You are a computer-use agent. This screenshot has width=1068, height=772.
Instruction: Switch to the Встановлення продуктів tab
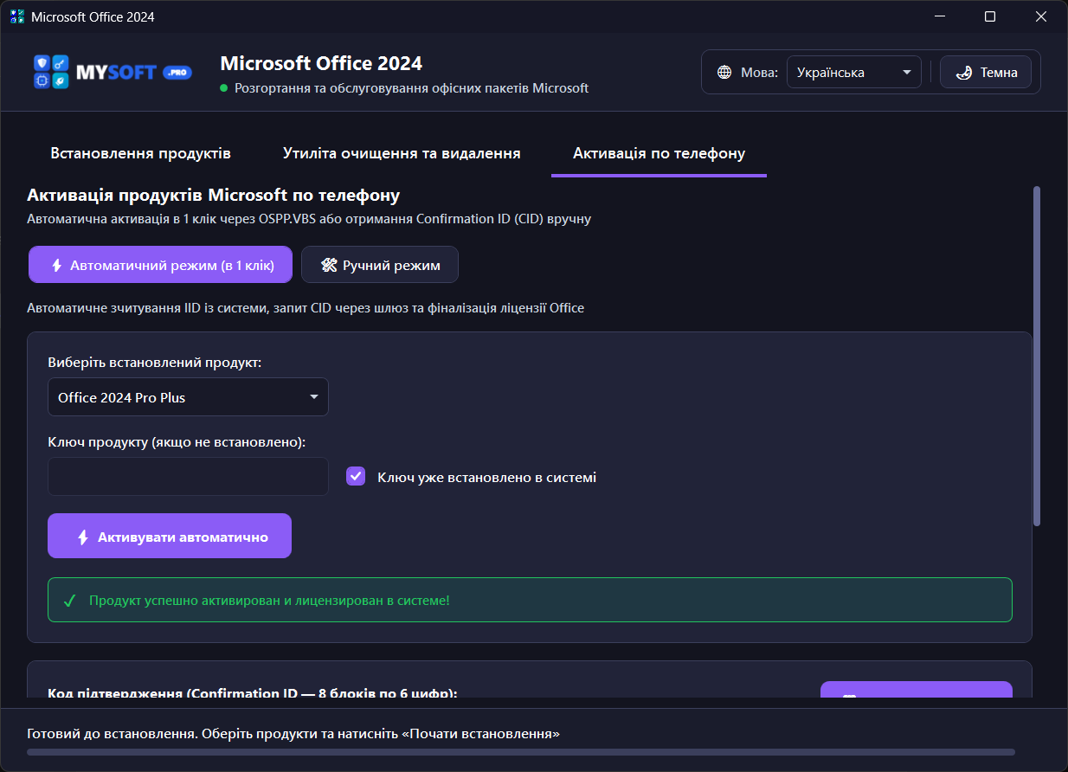tap(141, 153)
